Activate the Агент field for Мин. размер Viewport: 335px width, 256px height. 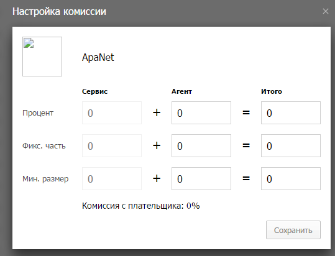pyautogui.click(x=201, y=179)
